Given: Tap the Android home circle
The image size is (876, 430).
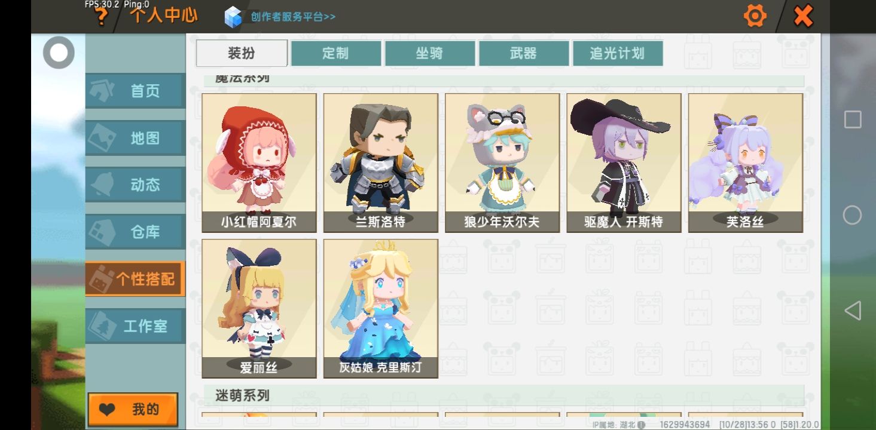Looking at the screenshot, I should 852,215.
